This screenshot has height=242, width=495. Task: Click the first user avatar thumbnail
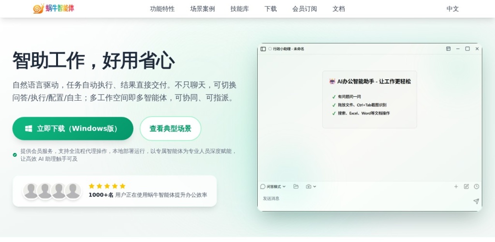[x=31, y=191]
